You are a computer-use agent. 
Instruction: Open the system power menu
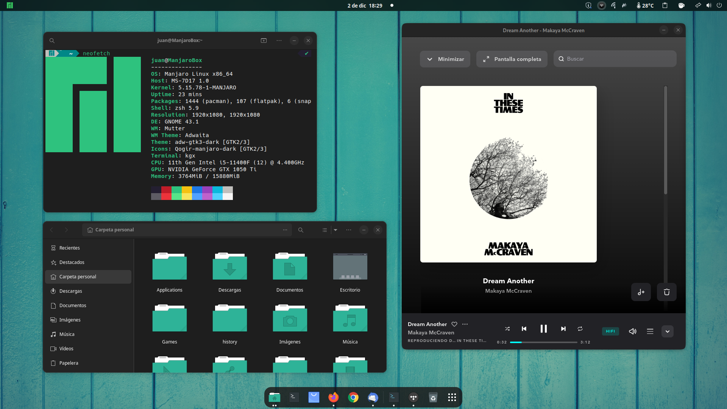(719, 5)
